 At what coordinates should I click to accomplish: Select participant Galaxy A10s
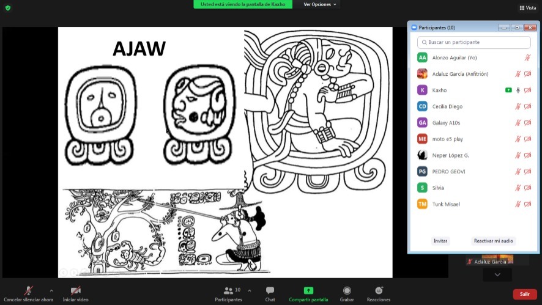tap(473, 123)
